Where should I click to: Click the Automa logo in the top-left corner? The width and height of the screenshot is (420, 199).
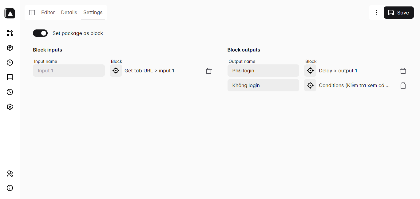pos(10,13)
